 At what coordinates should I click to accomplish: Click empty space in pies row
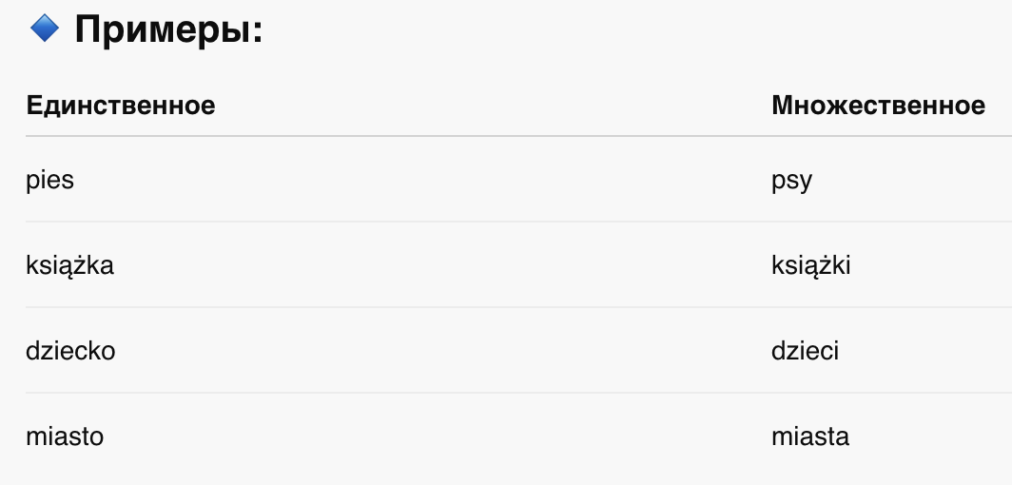tap(419, 180)
